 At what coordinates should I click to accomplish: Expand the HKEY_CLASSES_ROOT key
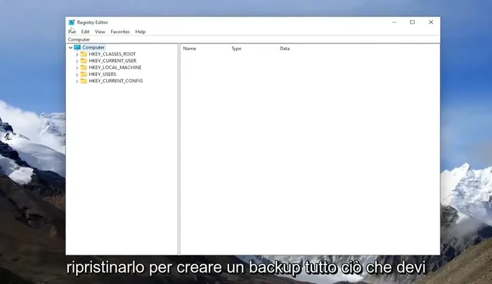click(77, 54)
